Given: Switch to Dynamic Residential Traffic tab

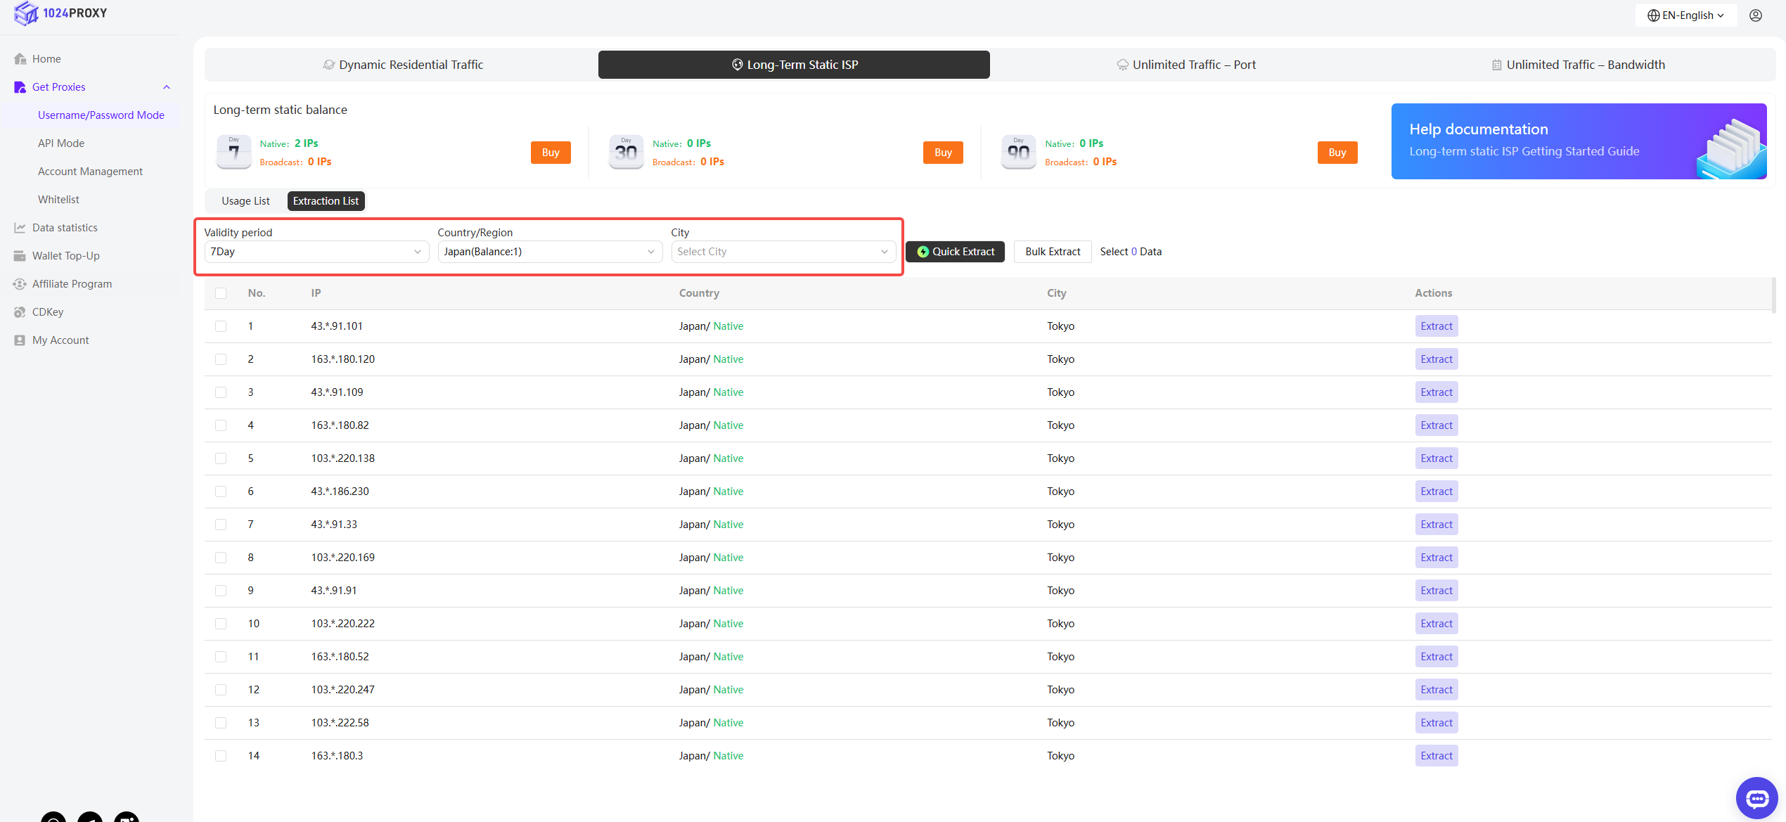Looking at the screenshot, I should [x=402, y=65].
